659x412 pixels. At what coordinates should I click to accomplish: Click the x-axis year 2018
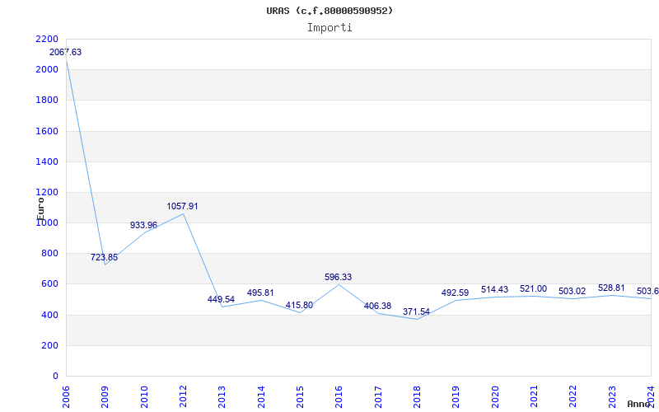tap(417, 397)
